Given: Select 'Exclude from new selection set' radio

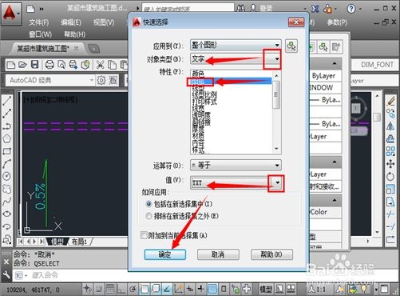Looking at the screenshot, I should (x=149, y=216).
